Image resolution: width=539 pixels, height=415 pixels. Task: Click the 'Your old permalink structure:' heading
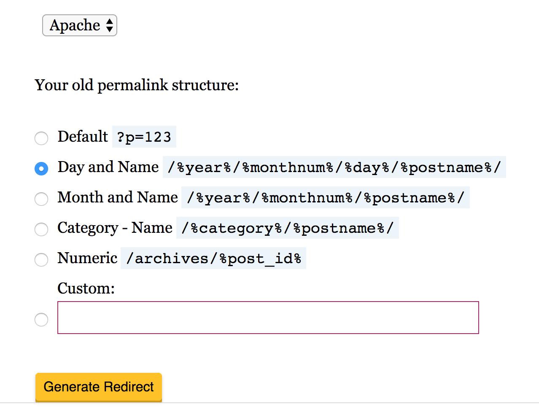(x=137, y=85)
